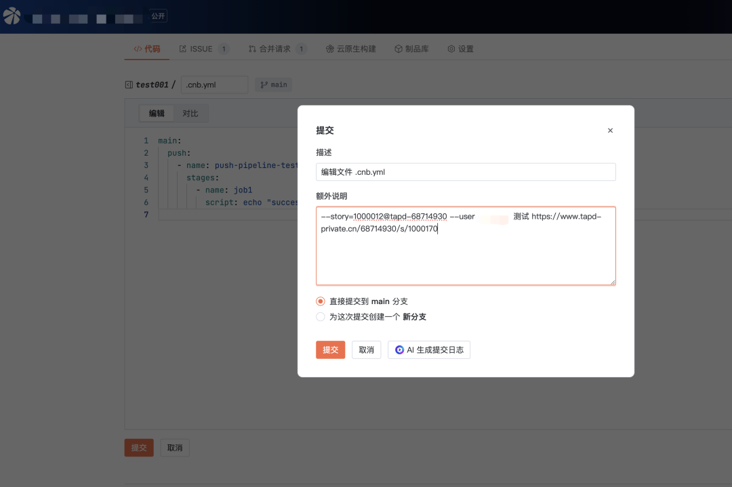Switch editor to 对比 view
Image resolution: width=732 pixels, height=487 pixels.
[190, 113]
